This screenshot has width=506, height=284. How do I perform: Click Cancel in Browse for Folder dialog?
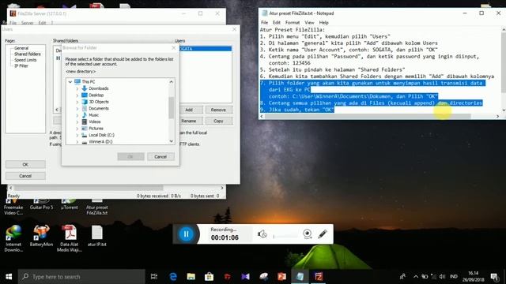click(x=160, y=157)
